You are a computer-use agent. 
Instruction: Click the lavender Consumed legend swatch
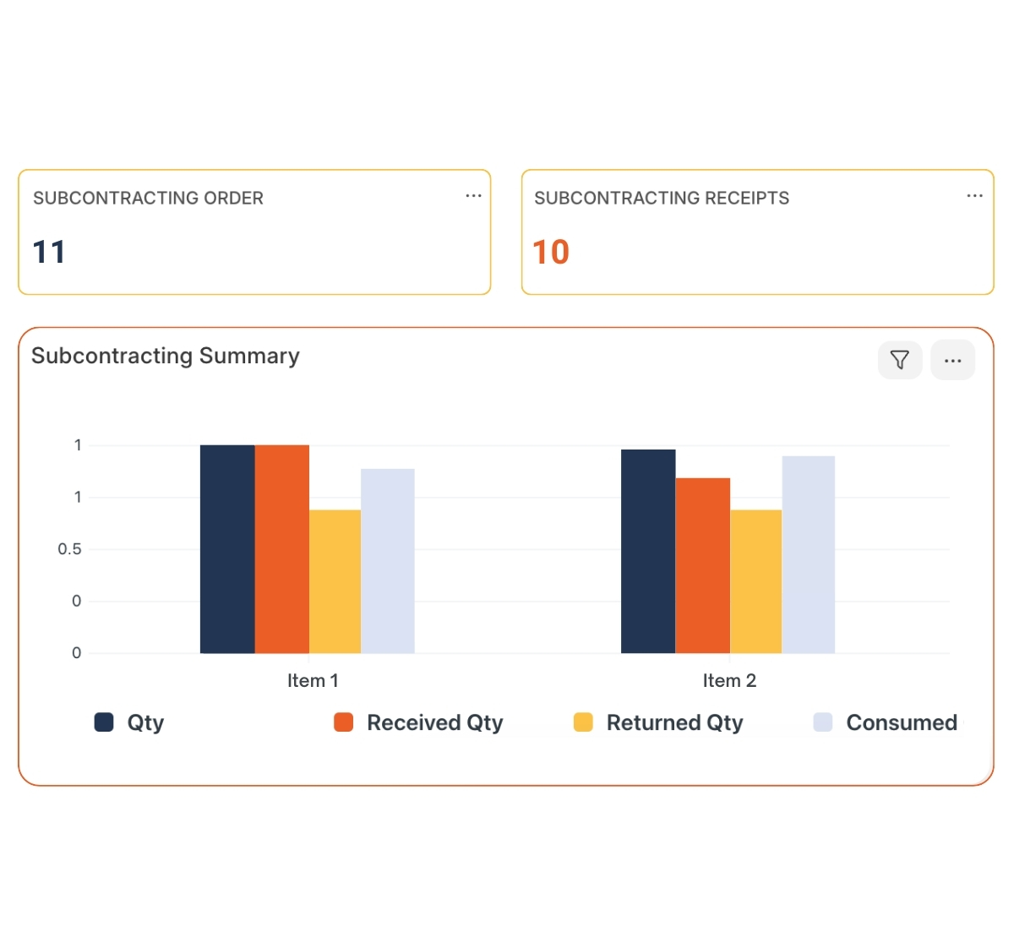[823, 722]
